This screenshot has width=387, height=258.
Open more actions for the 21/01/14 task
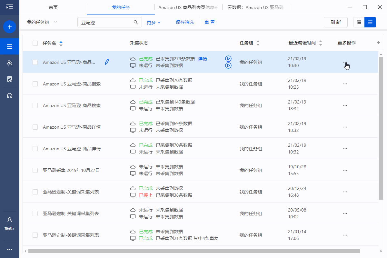pyautogui.click(x=345, y=235)
